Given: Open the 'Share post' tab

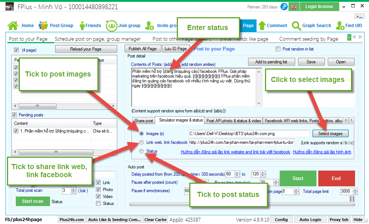Looking at the screenshot, I should point(144,121).
